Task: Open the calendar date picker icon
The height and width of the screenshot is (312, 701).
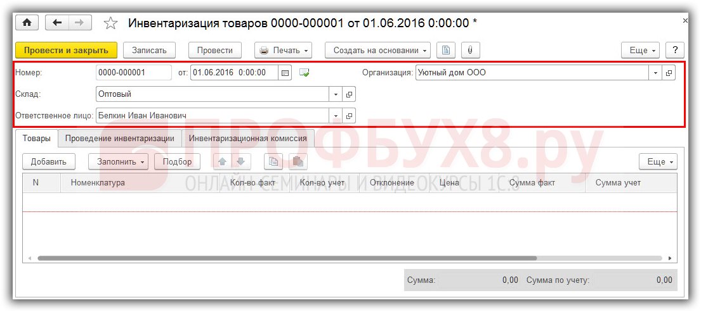Action: point(285,73)
